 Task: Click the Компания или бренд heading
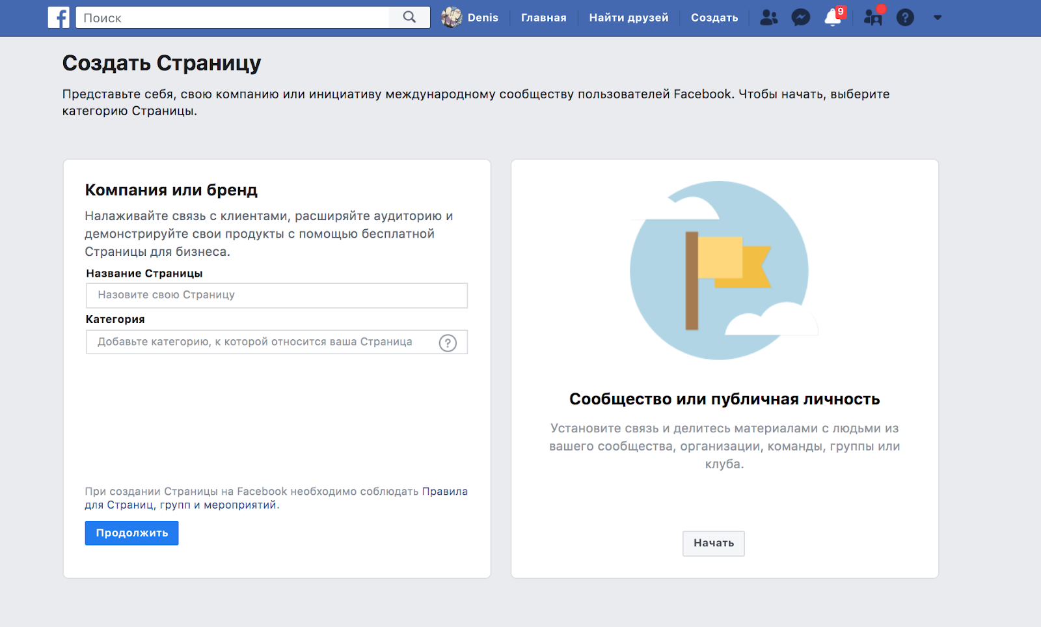tap(171, 190)
